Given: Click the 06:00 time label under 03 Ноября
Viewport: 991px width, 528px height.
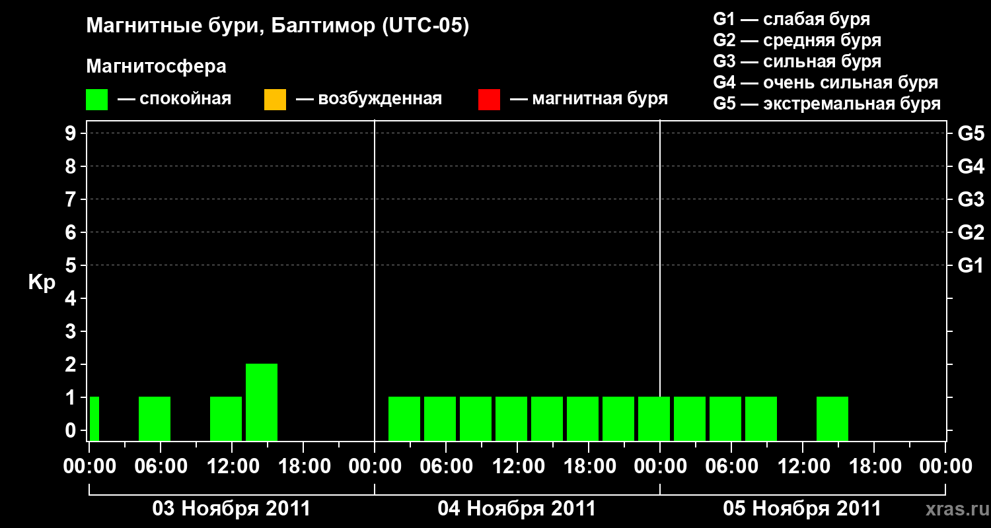Looking at the screenshot, I should pos(161,467).
